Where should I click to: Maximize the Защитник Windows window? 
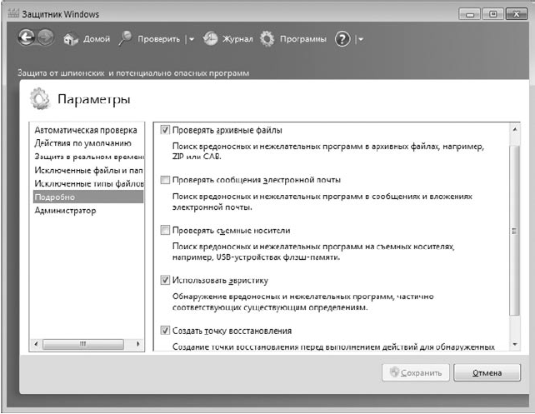click(492, 14)
